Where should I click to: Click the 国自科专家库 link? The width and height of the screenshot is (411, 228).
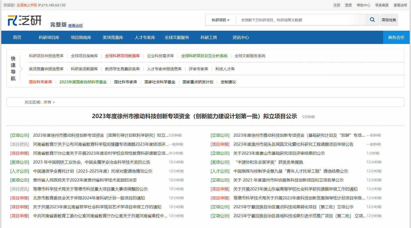coord(40,82)
